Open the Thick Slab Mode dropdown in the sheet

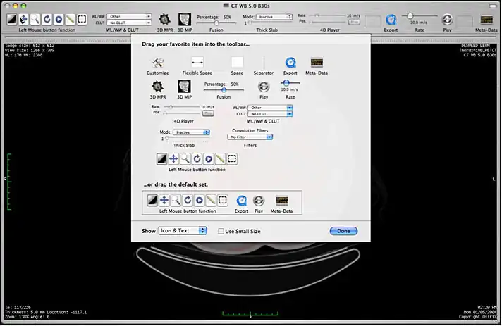[192, 132]
